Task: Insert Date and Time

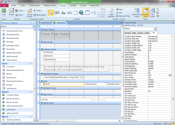Action: pyautogui.click(x=123, y=16)
